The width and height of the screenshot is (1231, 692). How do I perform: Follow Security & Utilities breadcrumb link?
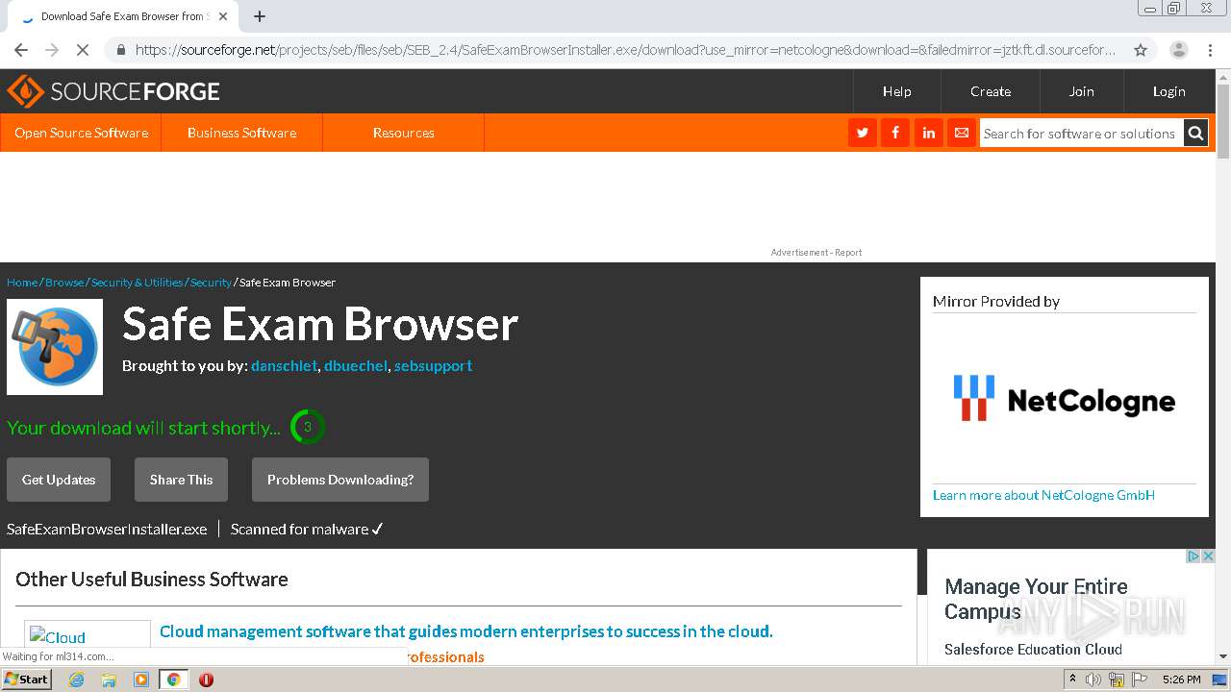coord(137,283)
